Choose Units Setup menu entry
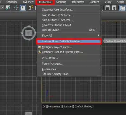Viewport: 126px width, 115px height. (x=50, y=58)
